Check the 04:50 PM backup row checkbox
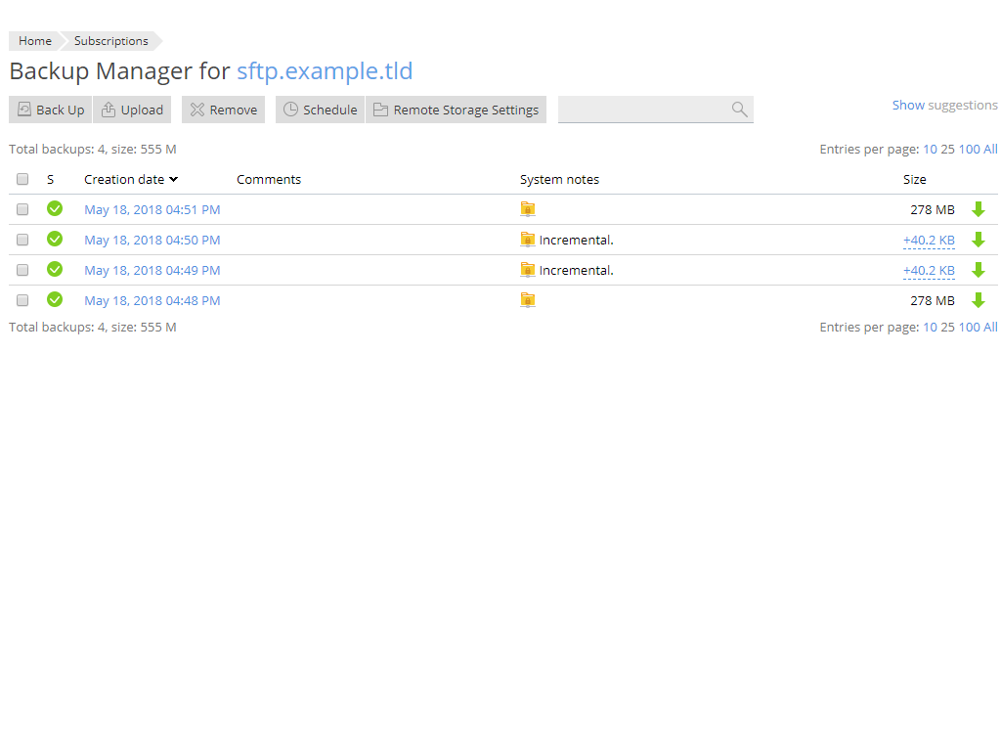 pyautogui.click(x=22, y=239)
